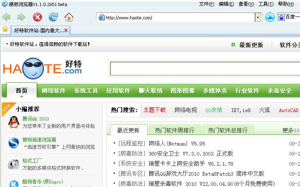300x187 pixels.
Task: Click the 网络电视 hot search link
Action: (x=185, y=110)
